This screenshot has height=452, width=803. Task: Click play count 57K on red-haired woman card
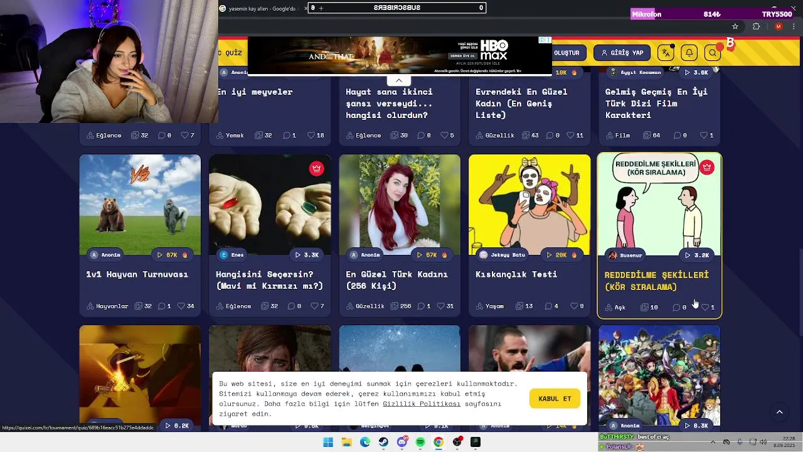tap(432, 255)
